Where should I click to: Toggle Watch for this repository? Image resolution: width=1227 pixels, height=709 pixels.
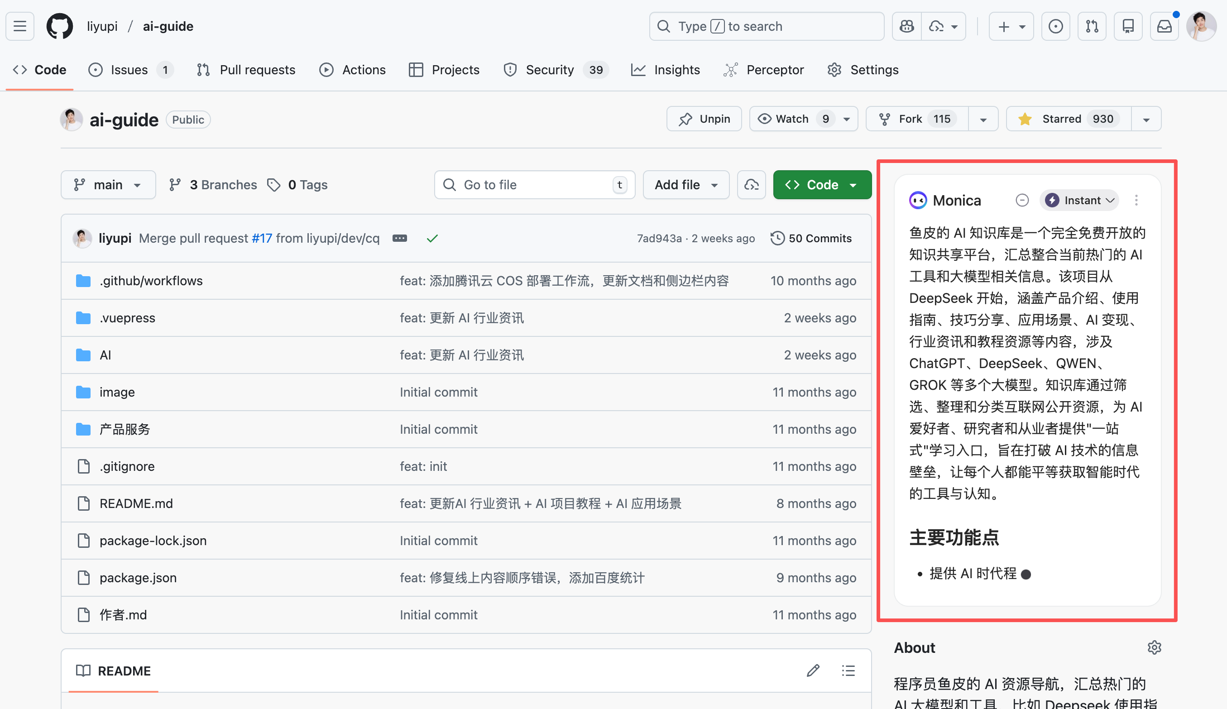point(792,119)
